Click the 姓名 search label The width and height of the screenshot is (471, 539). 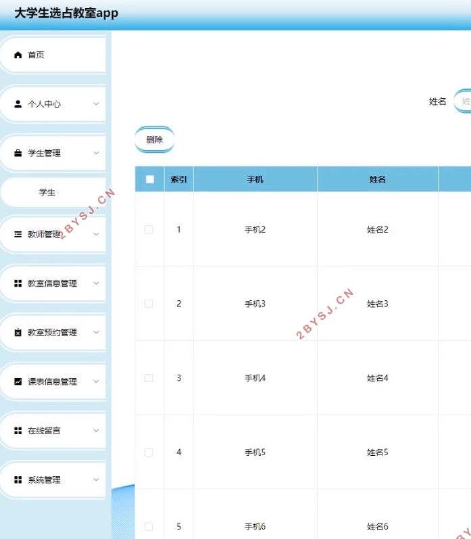437,101
